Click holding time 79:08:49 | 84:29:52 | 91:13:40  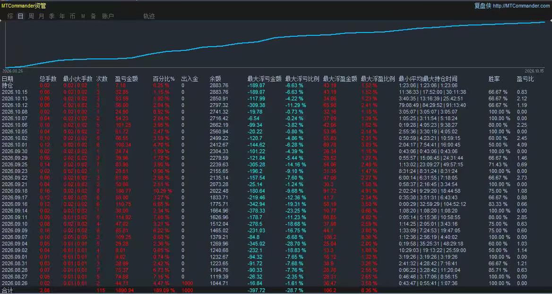(x=432, y=105)
